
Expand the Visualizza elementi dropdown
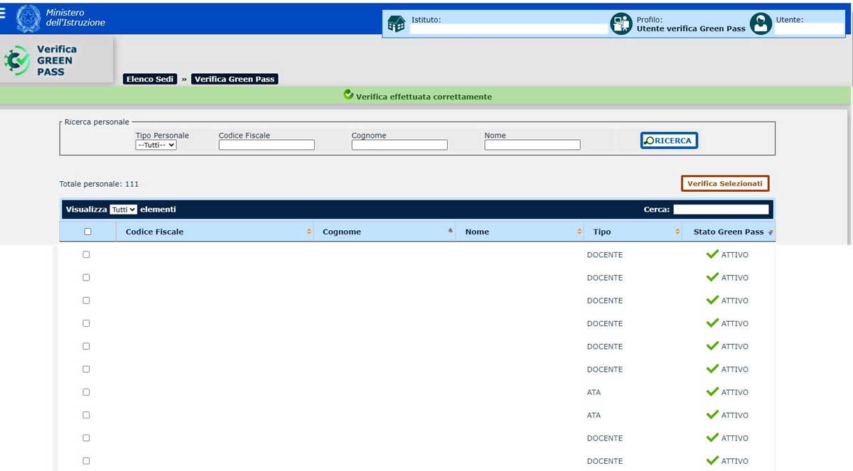pos(124,210)
